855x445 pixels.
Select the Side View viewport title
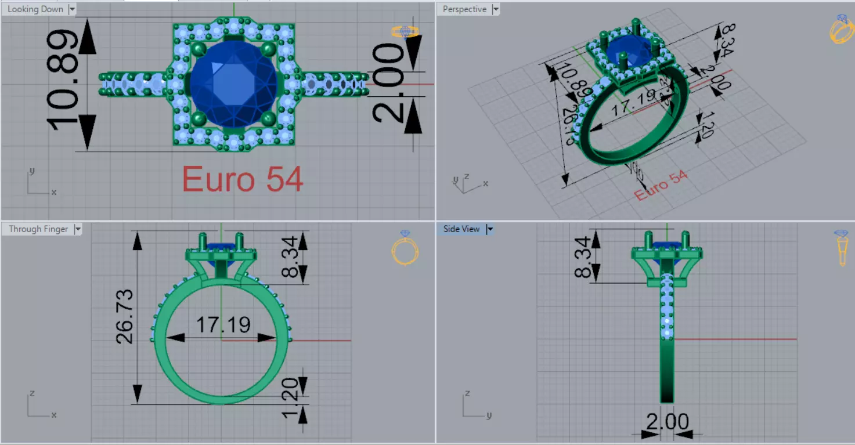tap(461, 229)
